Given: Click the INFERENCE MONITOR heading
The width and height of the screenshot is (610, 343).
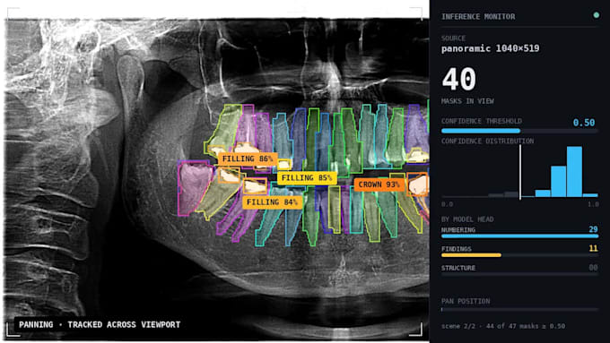Looking at the screenshot, I should pos(478,17).
